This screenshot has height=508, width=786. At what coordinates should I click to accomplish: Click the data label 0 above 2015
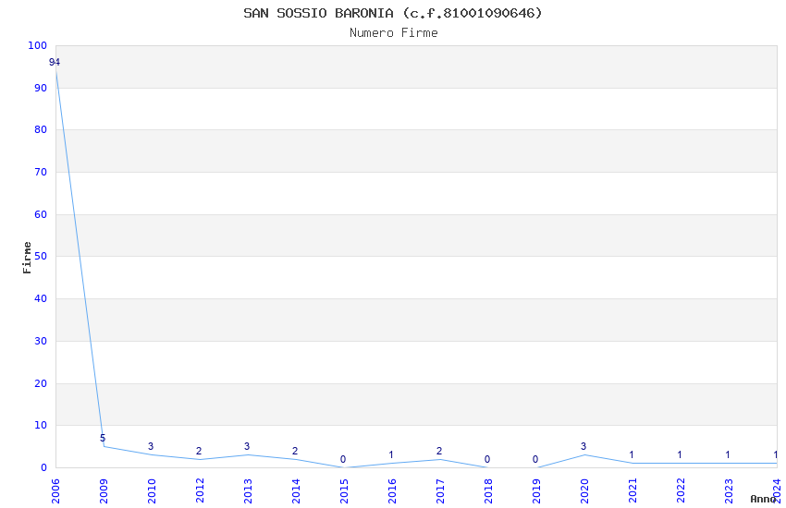tap(343, 459)
